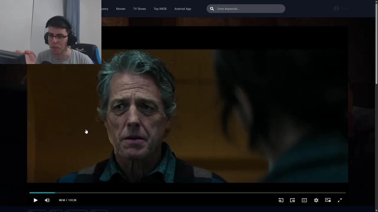Click the user account icon
378x212 pixels.
pos(336,9)
